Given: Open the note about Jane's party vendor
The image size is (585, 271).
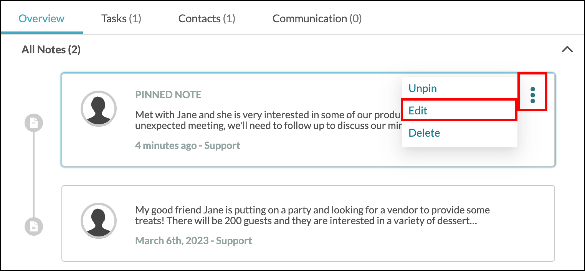Looking at the screenshot, I should (x=308, y=223).
